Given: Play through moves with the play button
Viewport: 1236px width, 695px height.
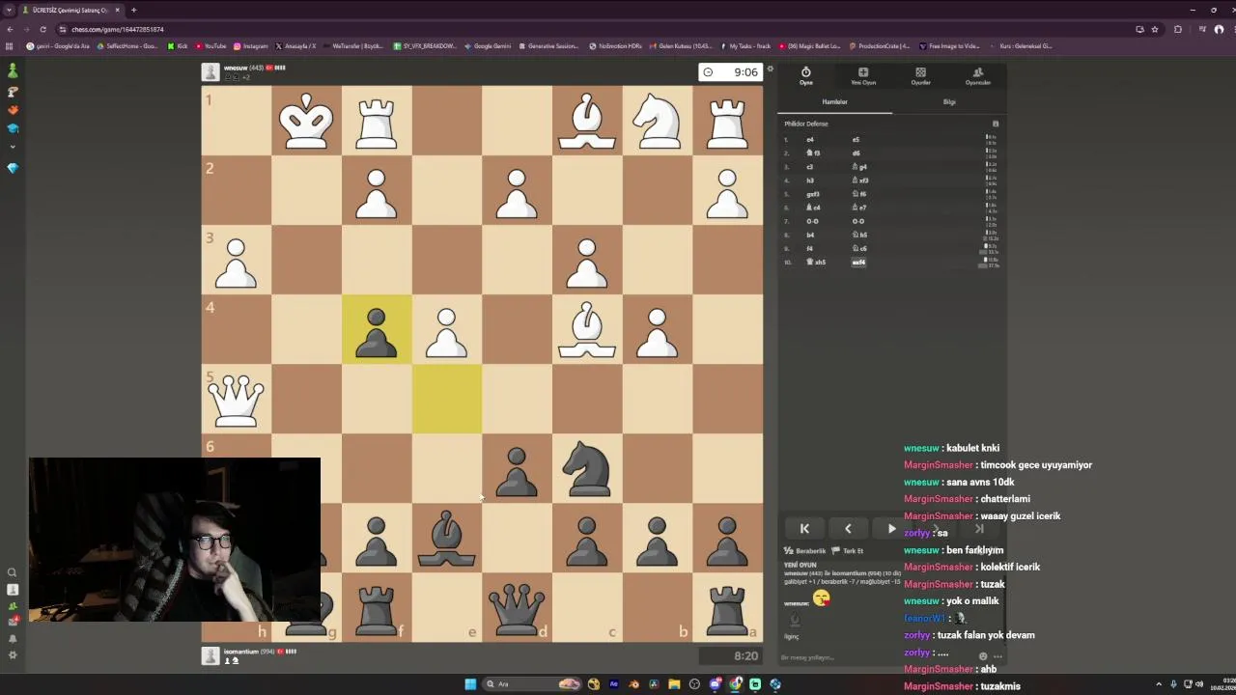Looking at the screenshot, I should 891,528.
